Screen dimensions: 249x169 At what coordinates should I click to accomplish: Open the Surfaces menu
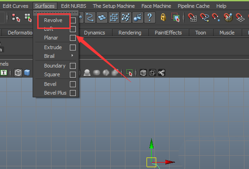pyautogui.click(x=45, y=6)
